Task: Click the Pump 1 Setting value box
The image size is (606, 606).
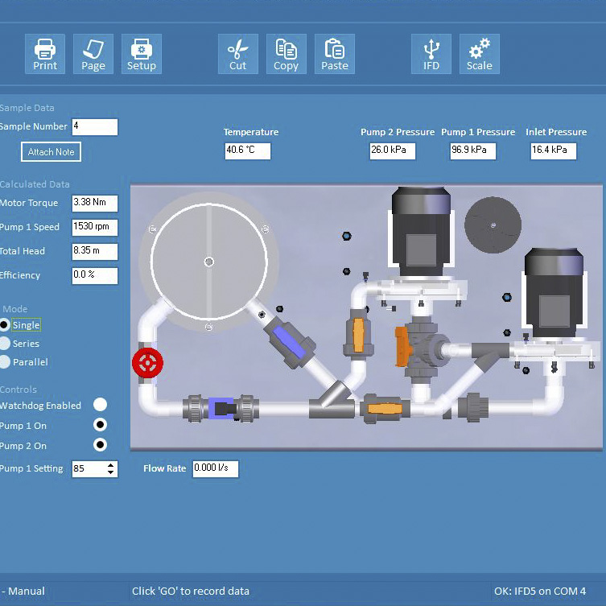Action: pyautogui.click(x=88, y=468)
